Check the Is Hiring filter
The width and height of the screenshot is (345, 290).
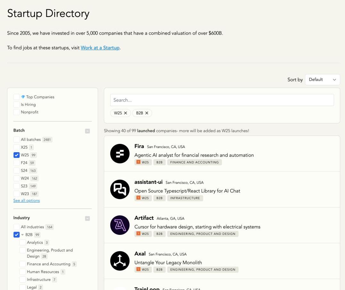point(16,104)
